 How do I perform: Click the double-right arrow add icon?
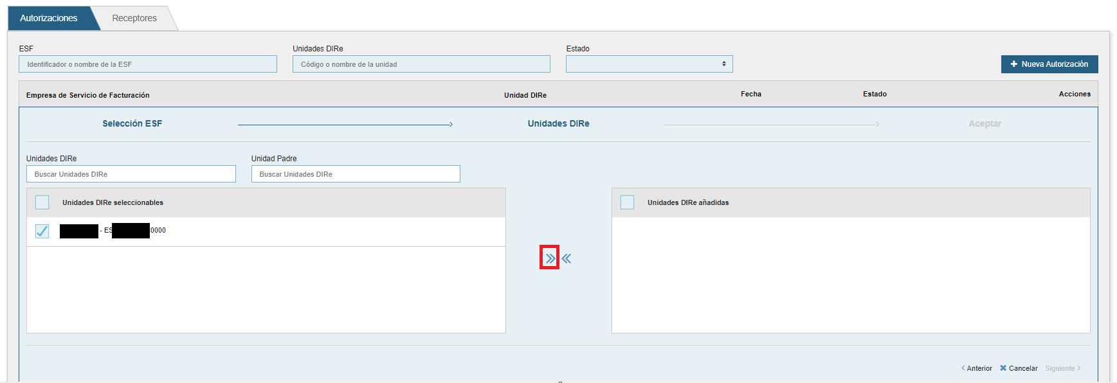550,258
